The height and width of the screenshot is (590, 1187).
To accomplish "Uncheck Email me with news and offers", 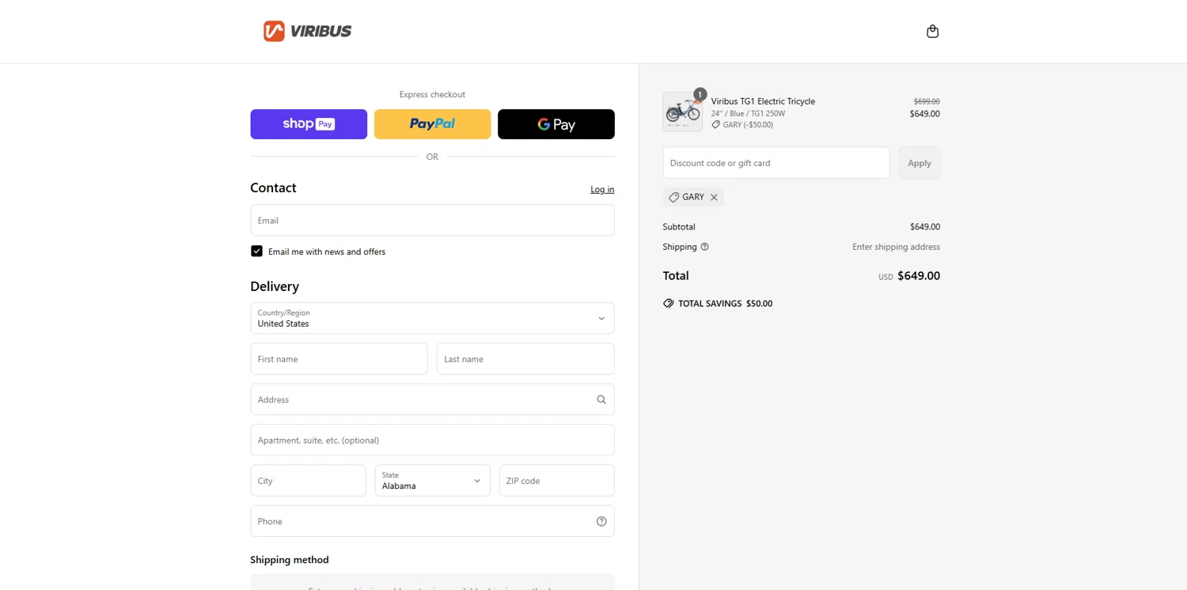I will (x=256, y=251).
